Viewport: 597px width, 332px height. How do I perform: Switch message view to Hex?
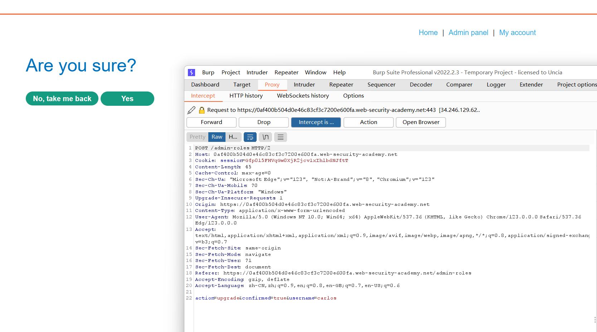[233, 137]
